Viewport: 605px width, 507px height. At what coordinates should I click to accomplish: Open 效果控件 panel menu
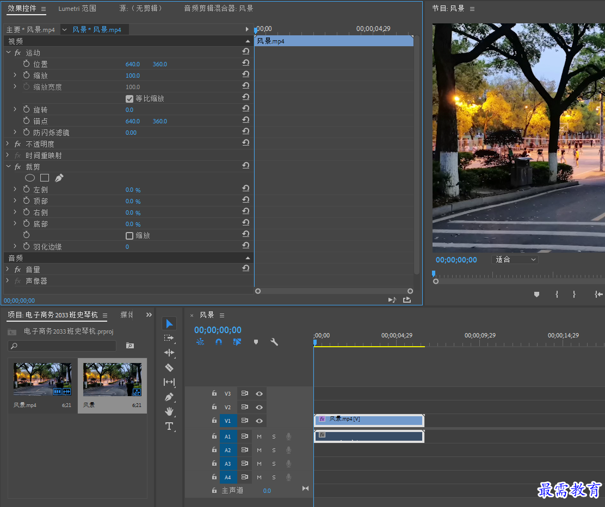43,9
